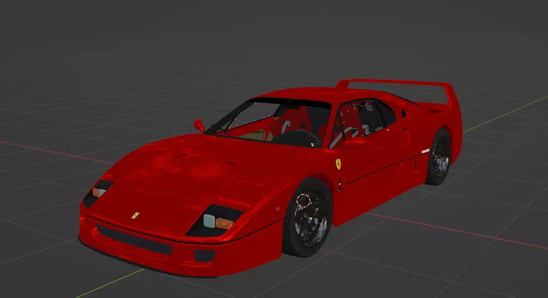Click the Ferrari shield badge on side fender
Image resolution: width=548 pixels, height=298 pixels.
click(x=338, y=164)
